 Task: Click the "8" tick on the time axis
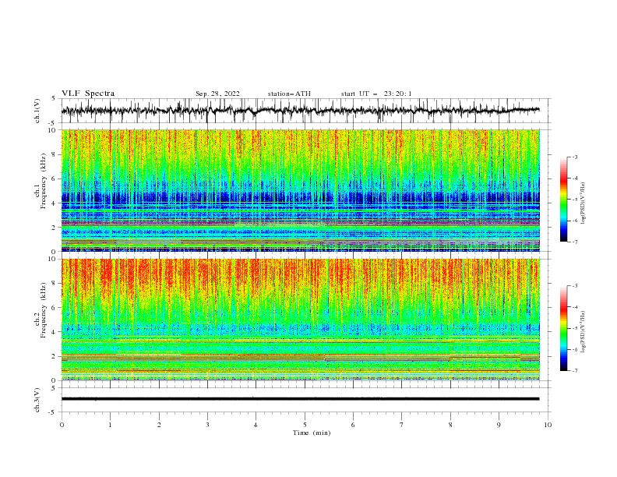tap(450, 425)
